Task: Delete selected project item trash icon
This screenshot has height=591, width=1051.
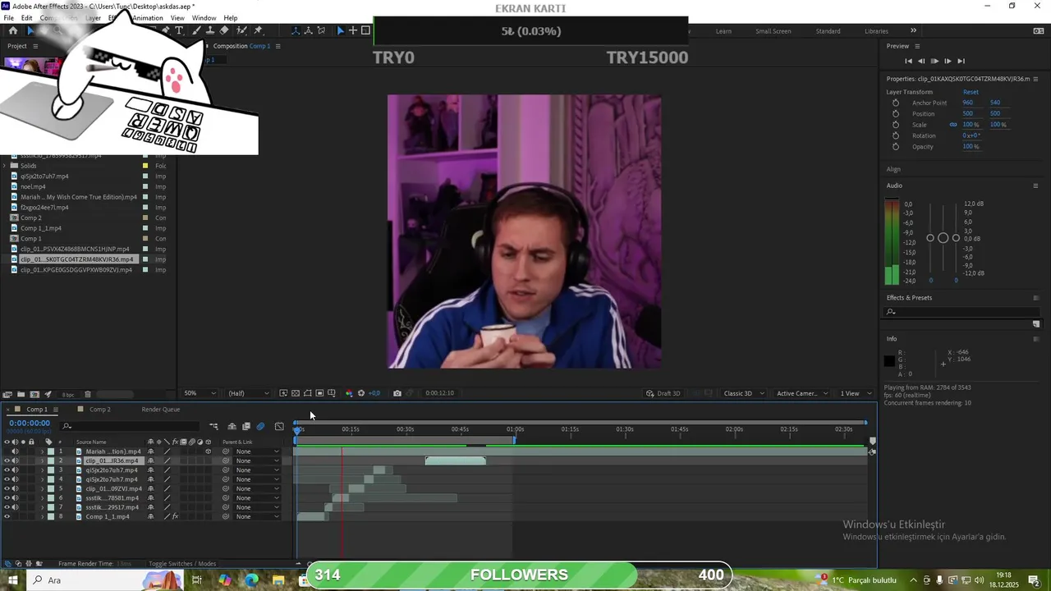Action: (88, 394)
